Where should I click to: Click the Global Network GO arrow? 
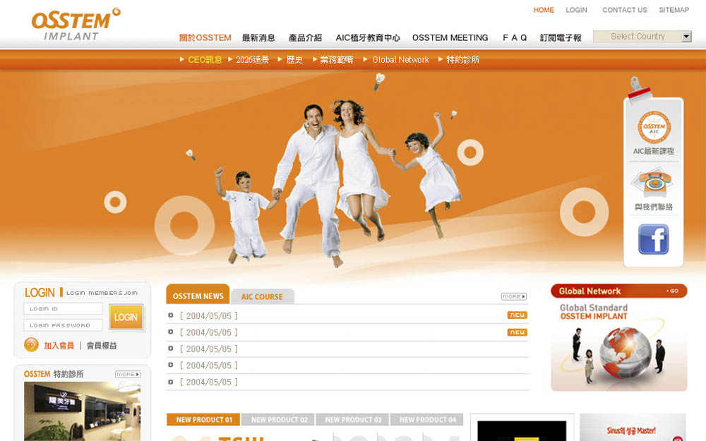[x=673, y=291]
